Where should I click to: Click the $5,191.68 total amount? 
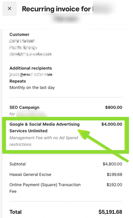pyautogui.click(x=110, y=212)
